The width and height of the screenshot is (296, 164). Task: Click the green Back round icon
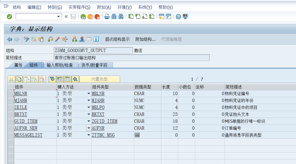pos(83,17)
